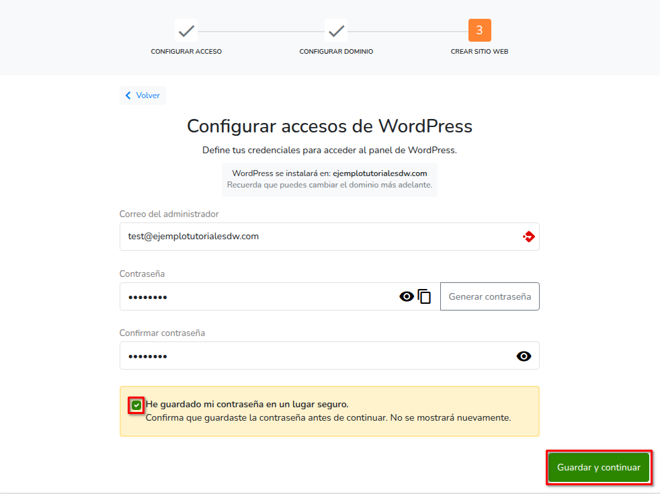Go back with the Volver button
This screenshot has height=494, width=660.
(142, 95)
